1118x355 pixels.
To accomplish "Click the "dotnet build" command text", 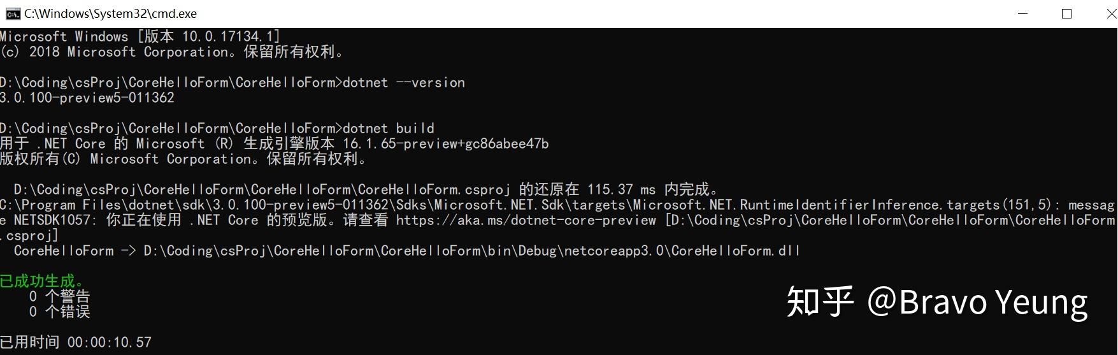I will coord(389,129).
